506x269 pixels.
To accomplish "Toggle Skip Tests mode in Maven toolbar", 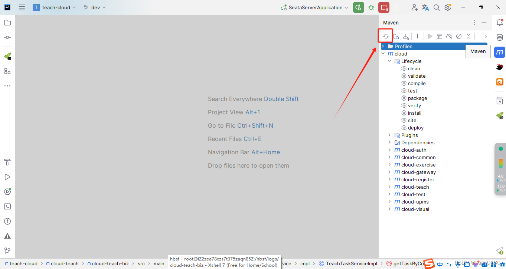I will pos(459,36).
